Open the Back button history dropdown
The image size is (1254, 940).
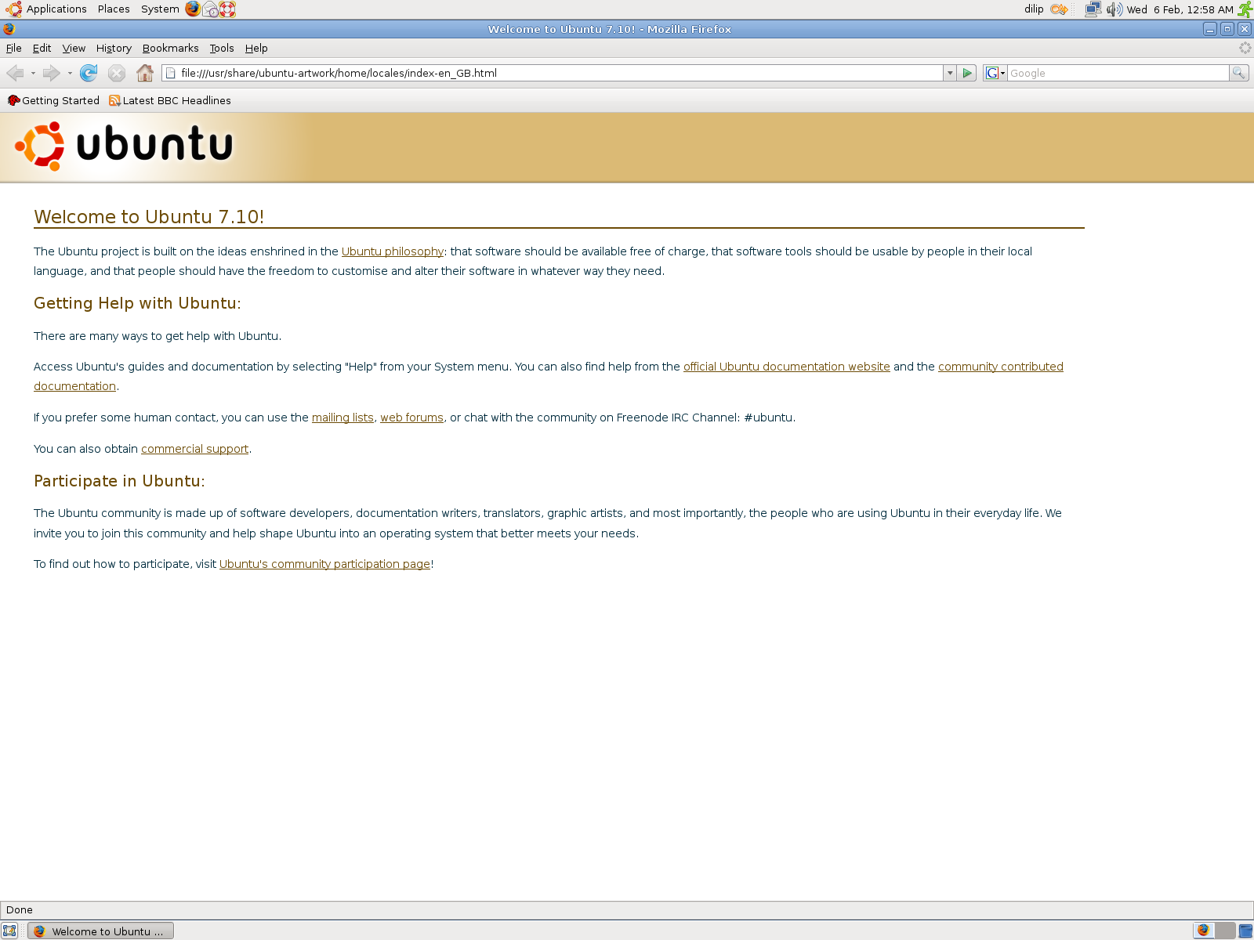[x=33, y=73]
